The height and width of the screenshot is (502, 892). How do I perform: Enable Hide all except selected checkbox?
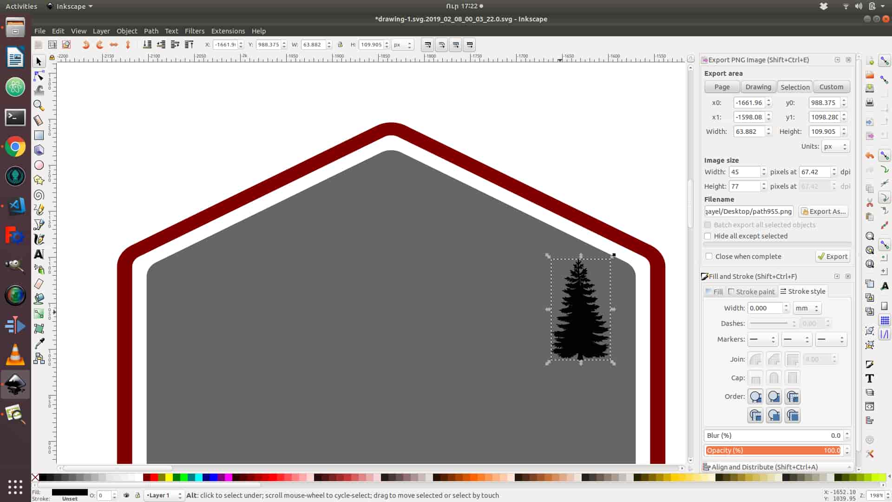[708, 236]
